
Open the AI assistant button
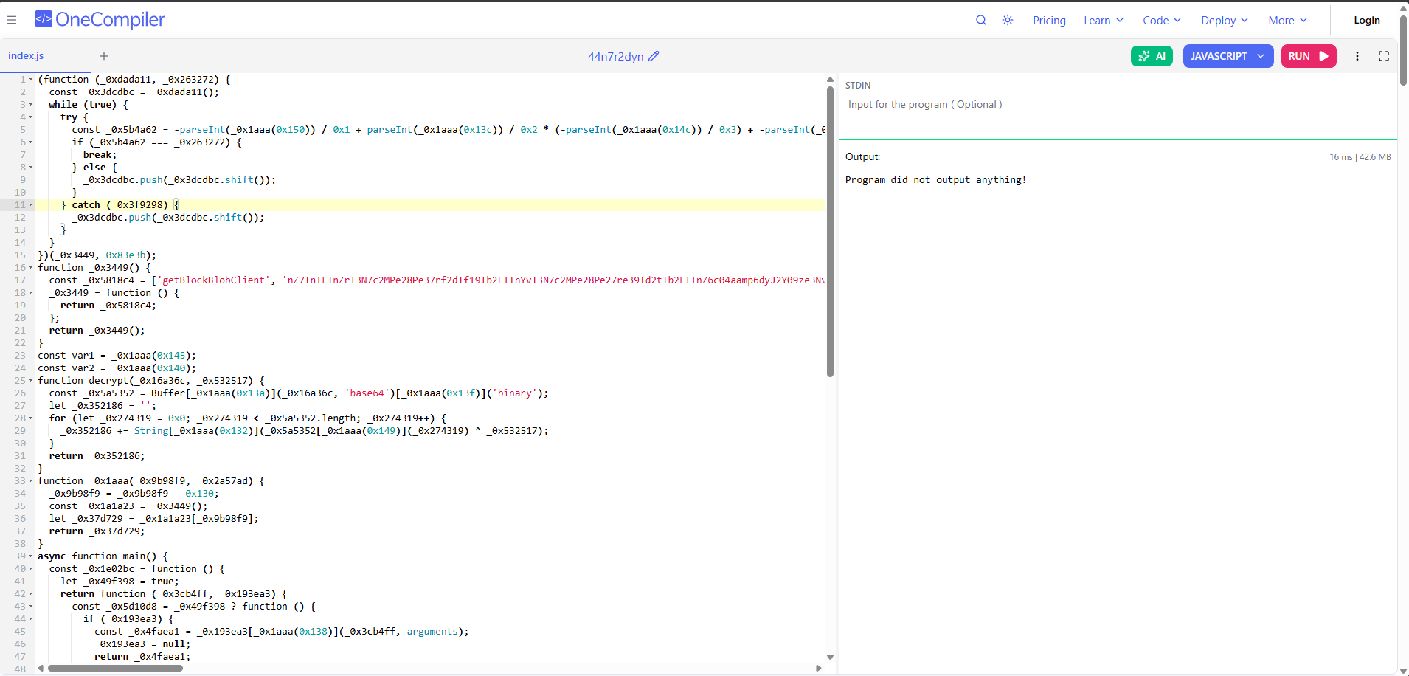(x=1152, y=56)
